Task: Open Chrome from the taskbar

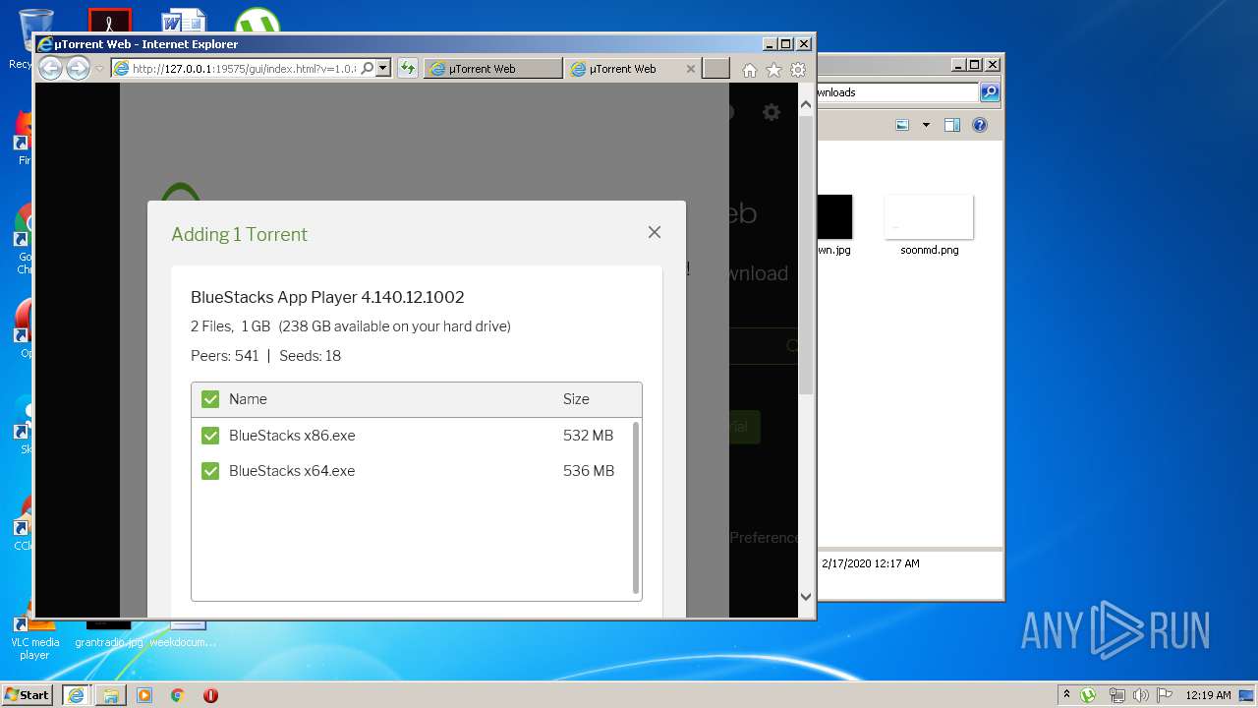Action: pyautogui.click(x=177, y=694)
